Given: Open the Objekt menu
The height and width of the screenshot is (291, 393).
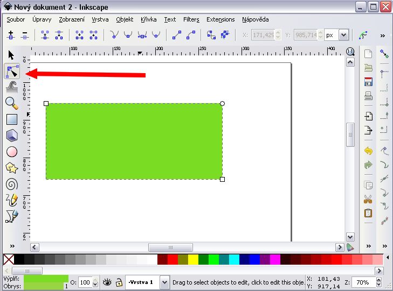Looking at the screenshot, I should click(x=125, y=19).
